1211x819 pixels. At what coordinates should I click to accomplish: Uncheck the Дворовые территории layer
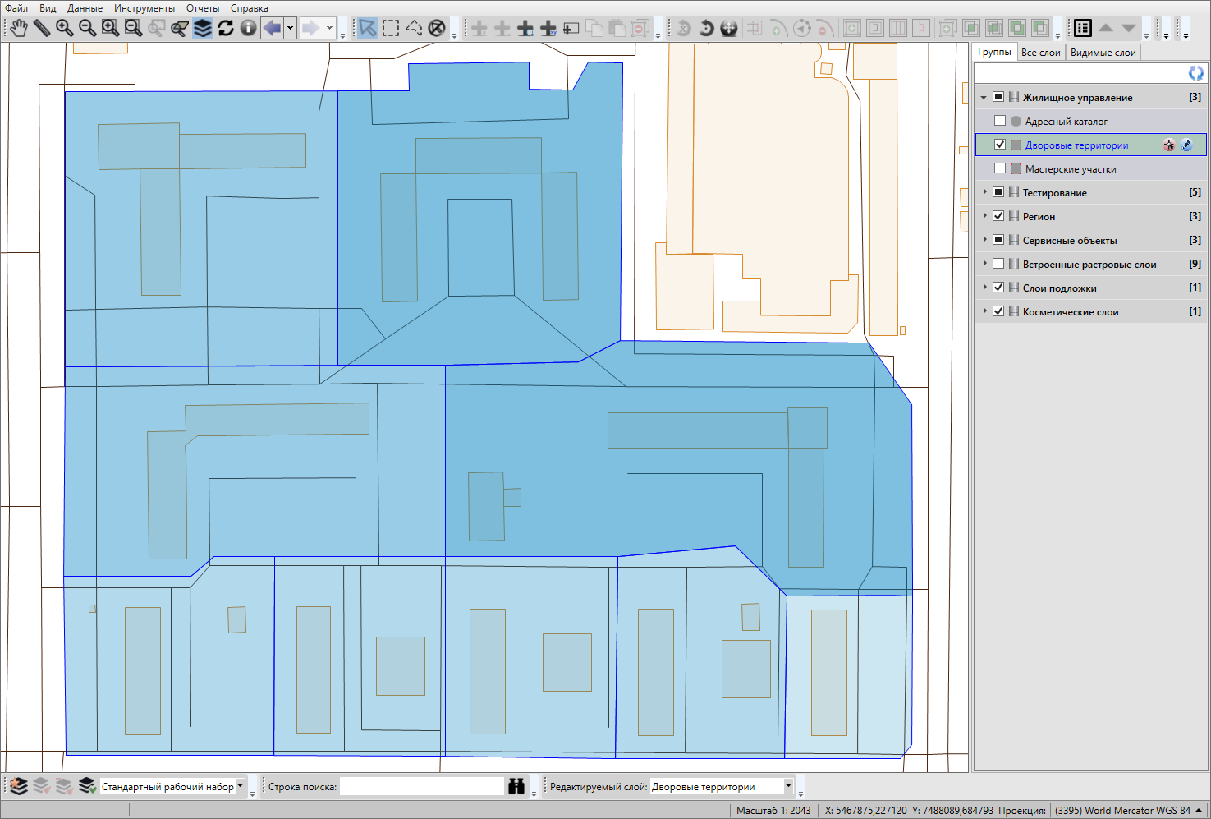(999, 145)
